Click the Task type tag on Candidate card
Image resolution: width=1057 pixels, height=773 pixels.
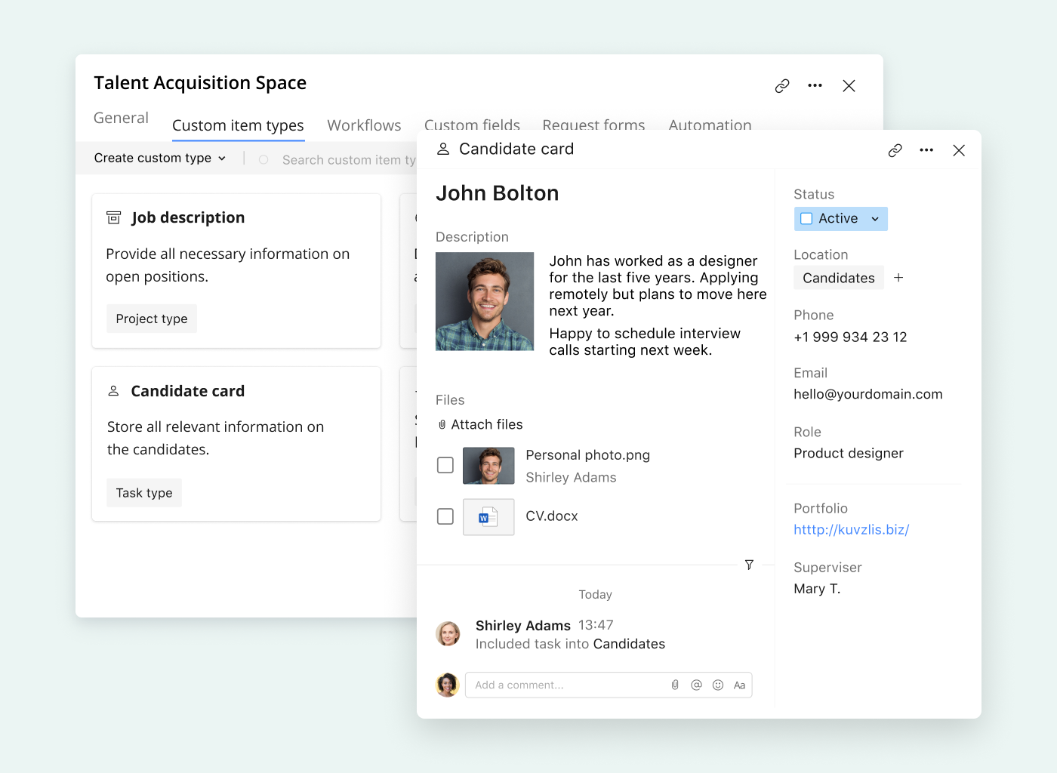pos(144,493)
